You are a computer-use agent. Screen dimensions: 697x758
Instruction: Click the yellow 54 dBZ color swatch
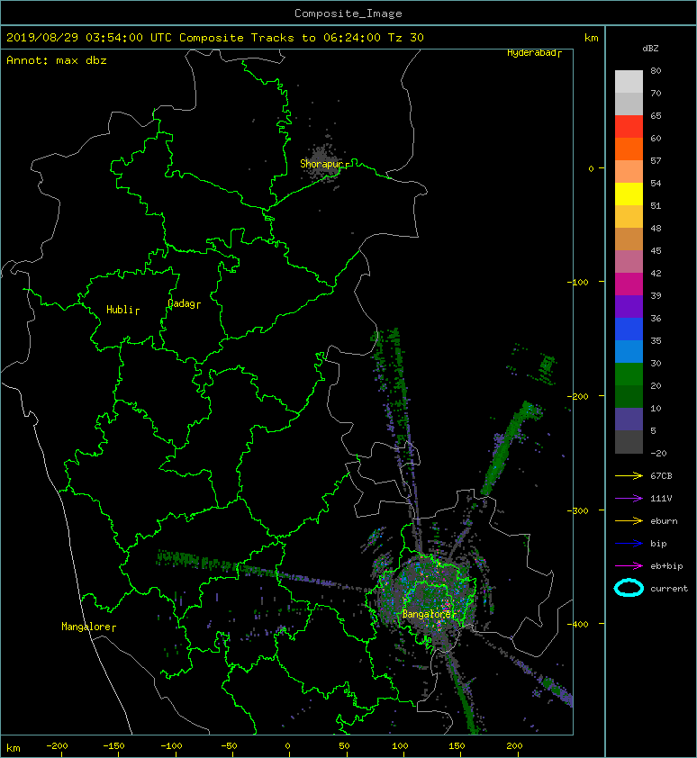click(629, 194)
